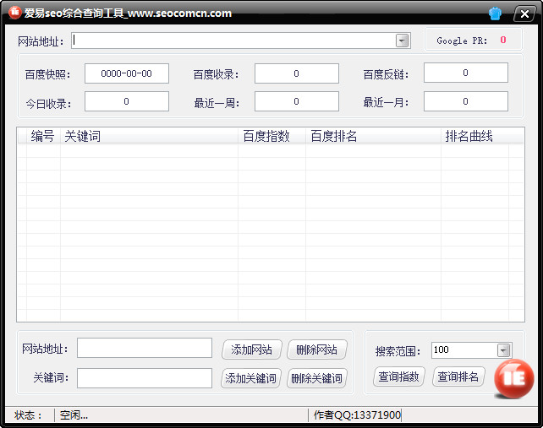Click the 关键词 input field
The image size is (543, 428).
pyautogui.click(x=145, y=378)
